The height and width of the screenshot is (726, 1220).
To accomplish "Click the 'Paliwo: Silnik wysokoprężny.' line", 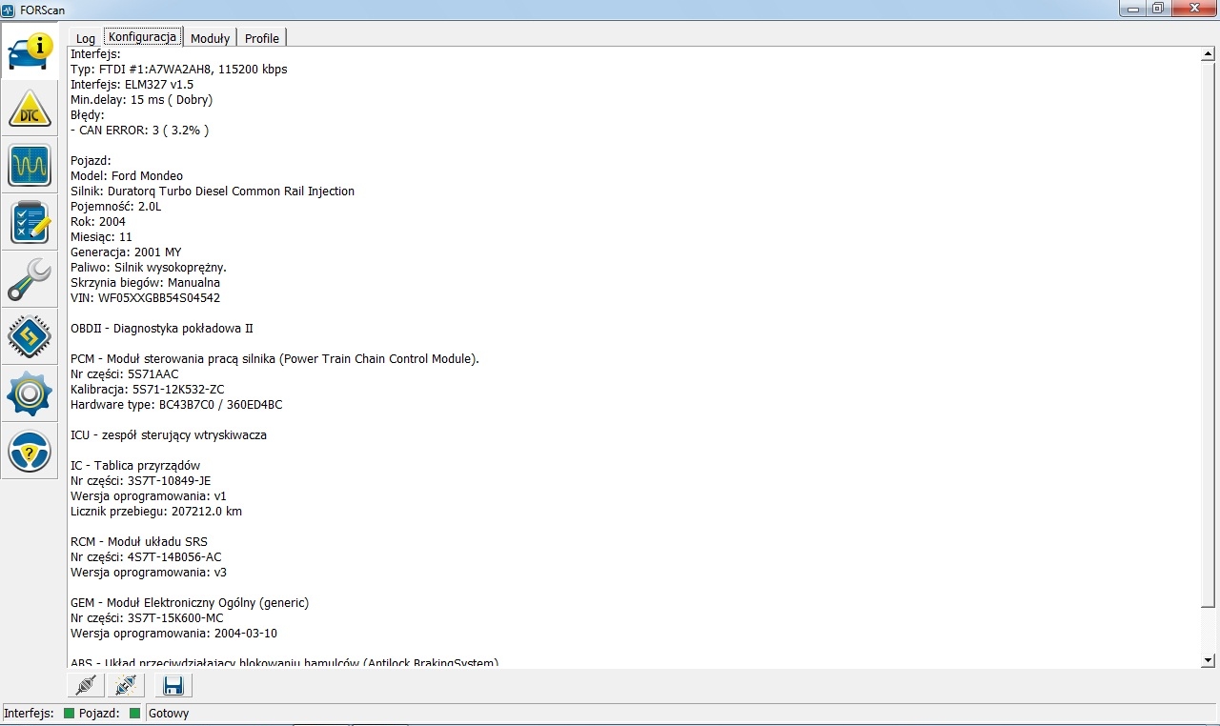I will pyautogui.click(x=149, y=268).
